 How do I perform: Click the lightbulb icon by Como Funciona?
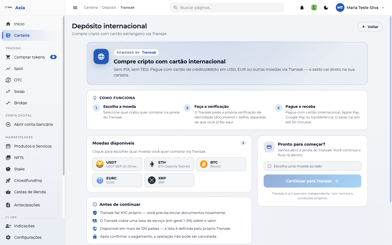pyautogui.click(x=95, y=98)
